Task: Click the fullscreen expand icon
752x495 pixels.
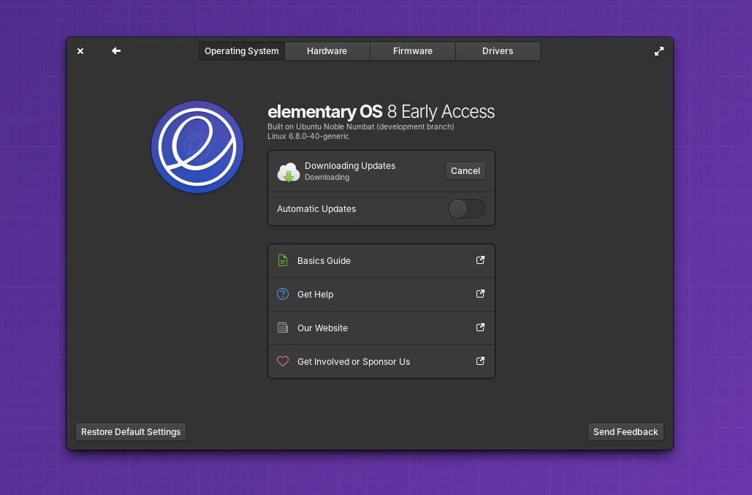Action: (658, 50)
